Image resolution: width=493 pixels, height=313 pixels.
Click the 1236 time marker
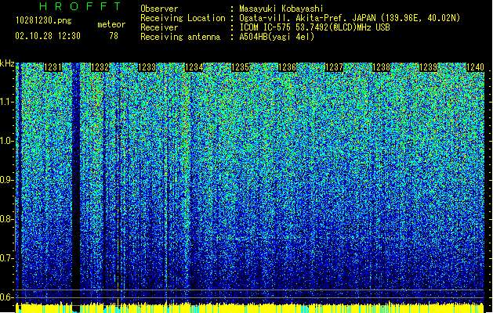[287, 67]
